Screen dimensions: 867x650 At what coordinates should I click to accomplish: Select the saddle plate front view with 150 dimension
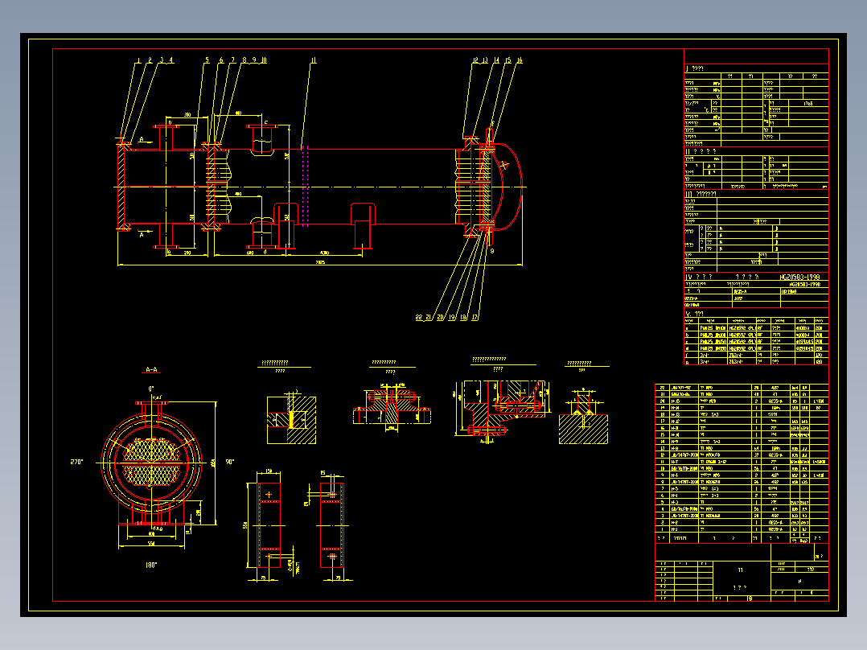[x=269, y=525]
